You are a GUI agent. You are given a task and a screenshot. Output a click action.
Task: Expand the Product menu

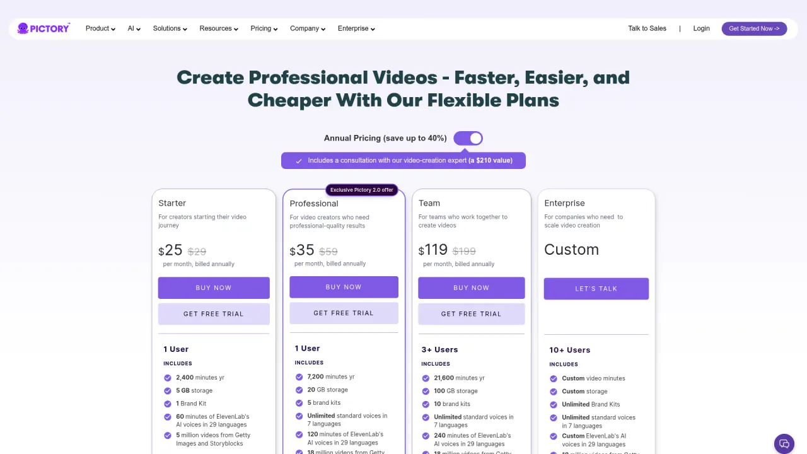click(100, 28)
